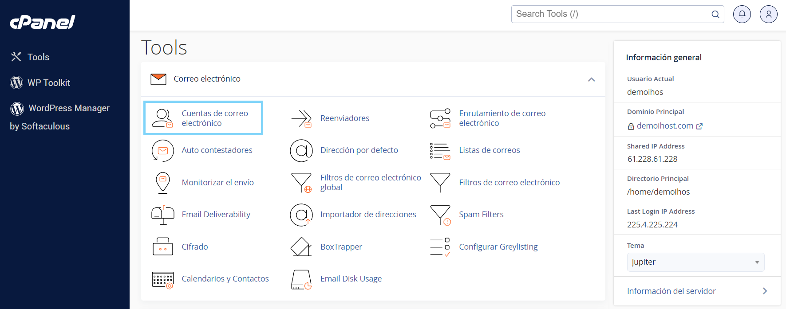Click the Auto contestadores icon
This screenshot has width=786, height=309.
[162, 150]
